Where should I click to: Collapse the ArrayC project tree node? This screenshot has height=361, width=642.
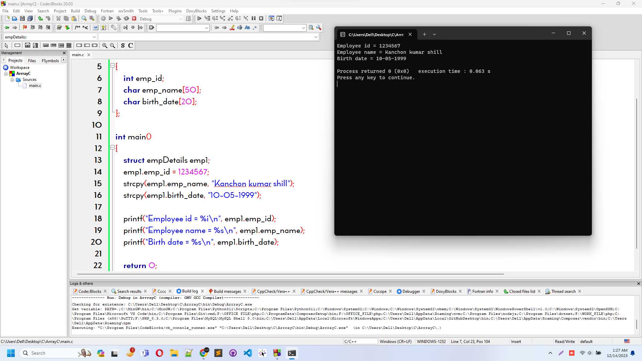click(x=6, y=74)
